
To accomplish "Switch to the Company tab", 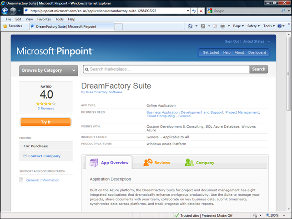I will [200, 163].
